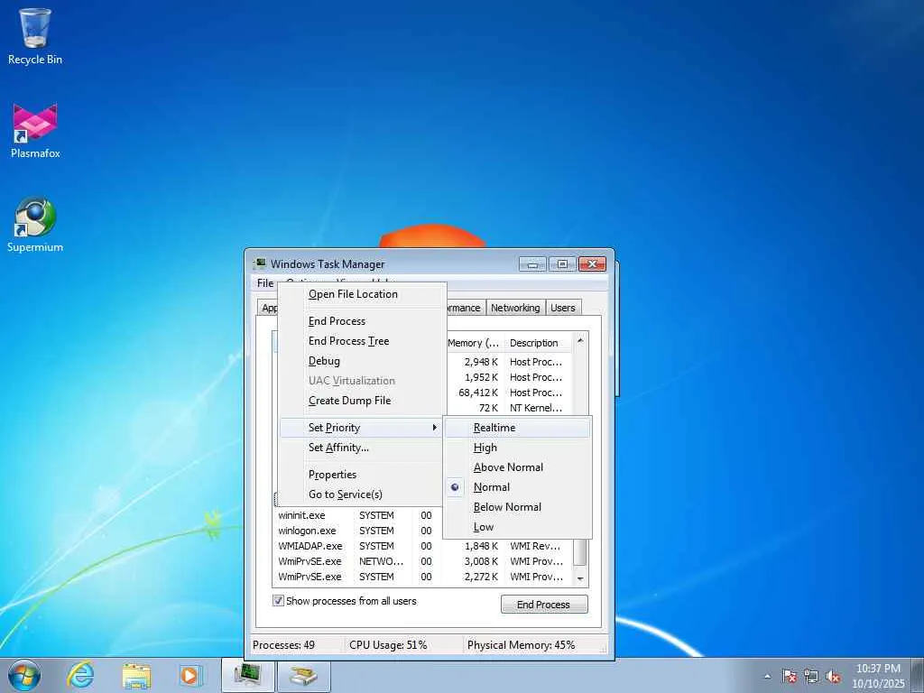Switch to the Users tab
The width and height of the screenshot is (924, 693).
[563, 308]
